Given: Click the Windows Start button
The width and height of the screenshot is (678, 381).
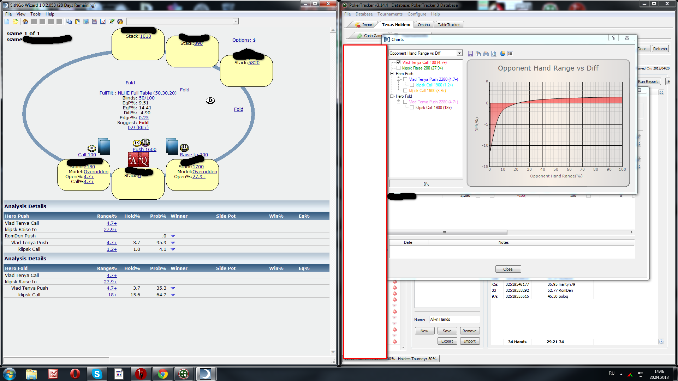Looking at the screenshot, I should pos(10,374).
